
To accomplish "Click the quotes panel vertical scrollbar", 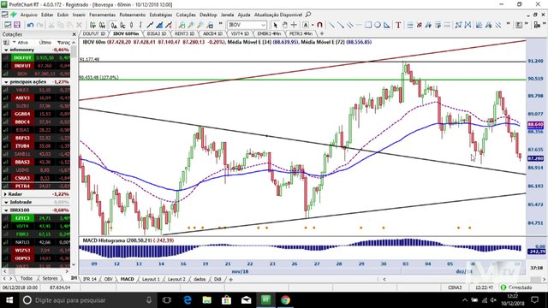I will 74,154.
